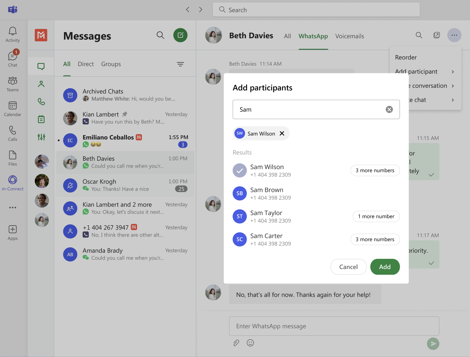
Task: Open the green clipboard notes icon
Action: 41,119
